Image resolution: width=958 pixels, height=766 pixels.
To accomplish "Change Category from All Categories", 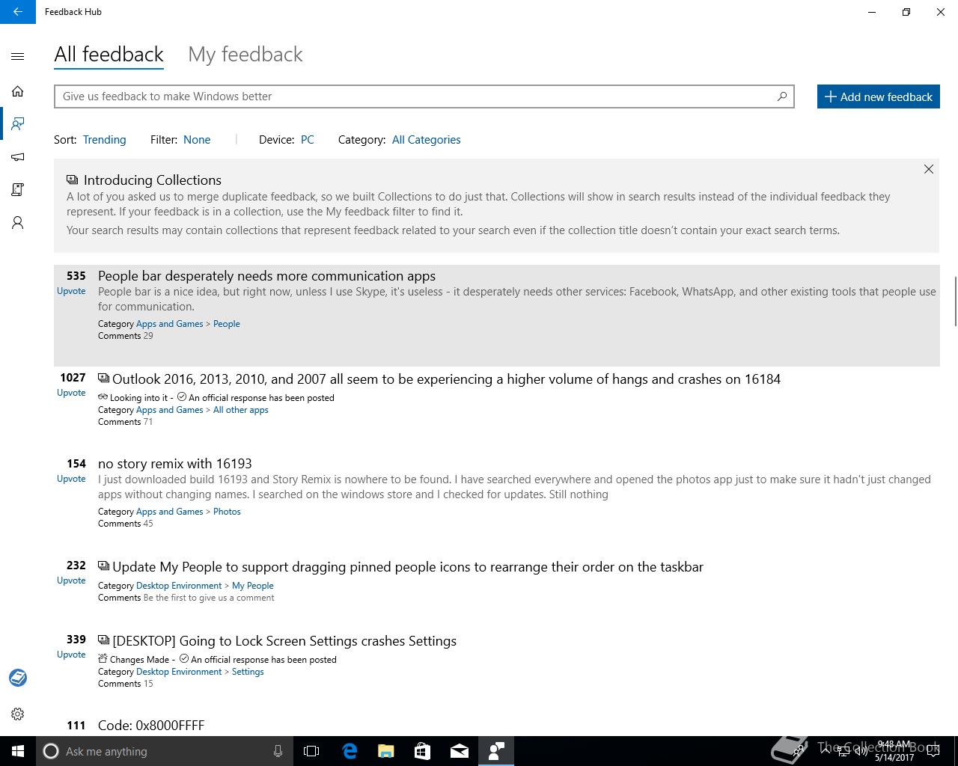I will click(426, 140).
